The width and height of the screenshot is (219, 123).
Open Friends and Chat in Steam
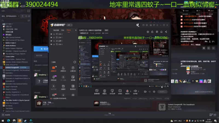pos(213,115)
